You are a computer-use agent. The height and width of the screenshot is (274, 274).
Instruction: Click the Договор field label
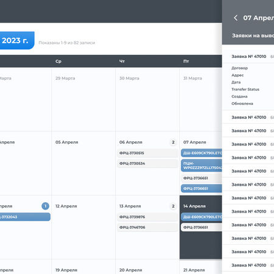(x=240, y=68)
